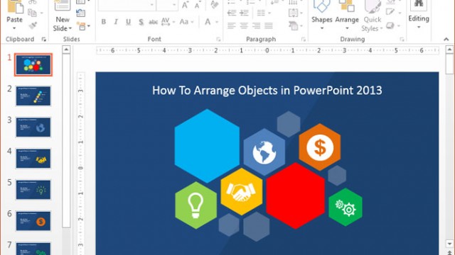The height and width of the screenshot is (255, 455).
Task: Open the Paragraph dialog launcher
Action: click(x=304, y=40)
